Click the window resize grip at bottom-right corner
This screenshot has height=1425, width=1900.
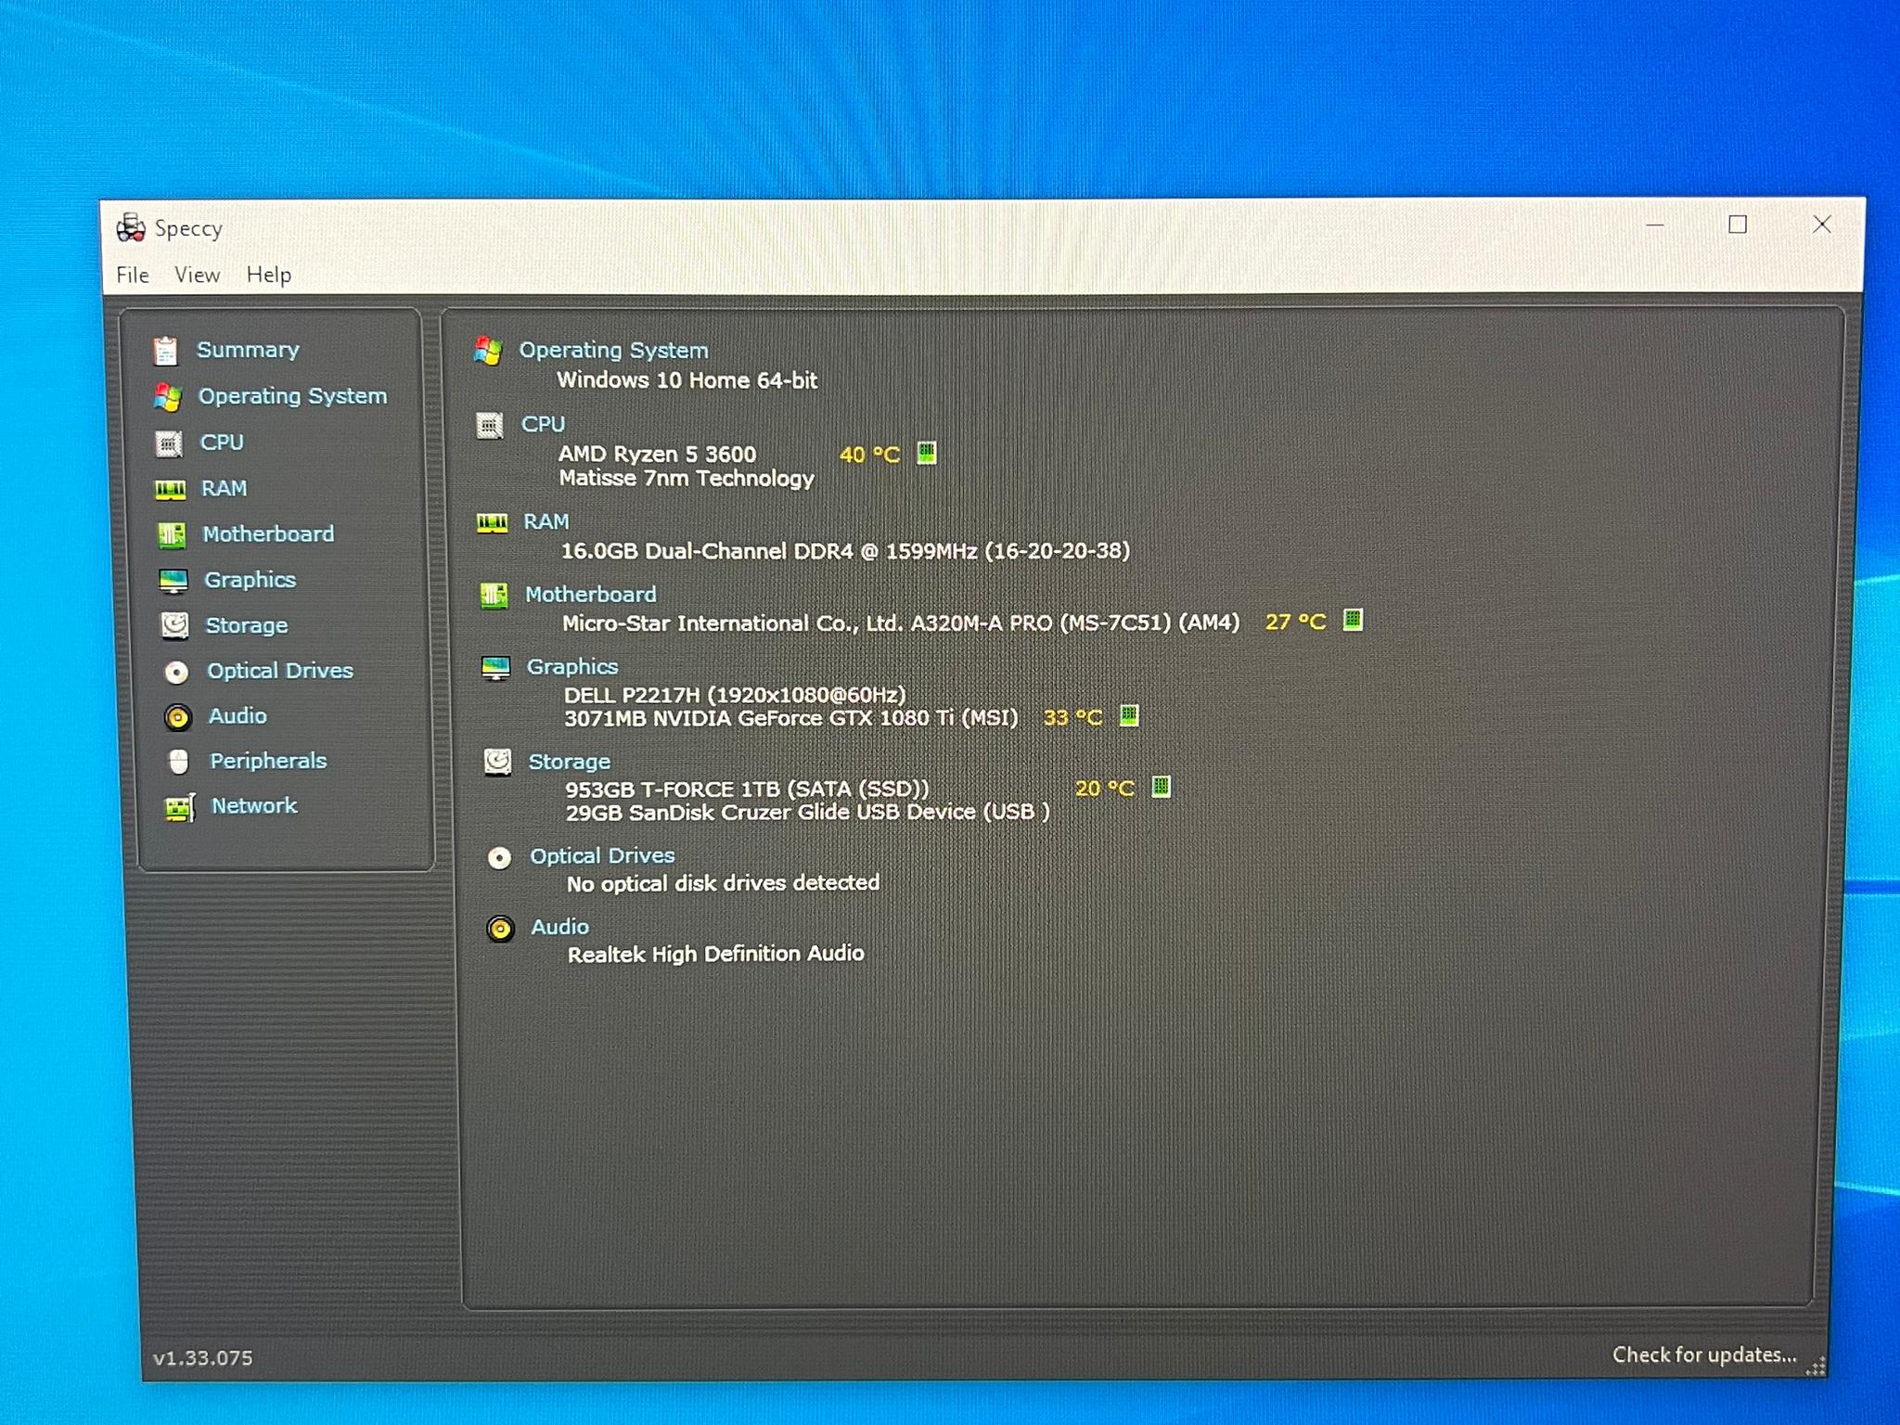[x=1816, y=1367]
